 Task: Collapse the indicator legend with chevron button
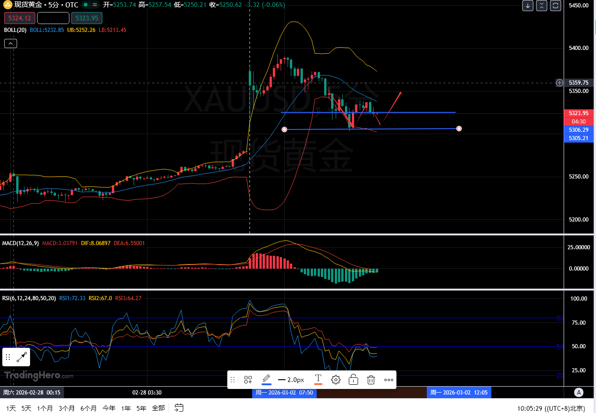(x=11, y=43)
